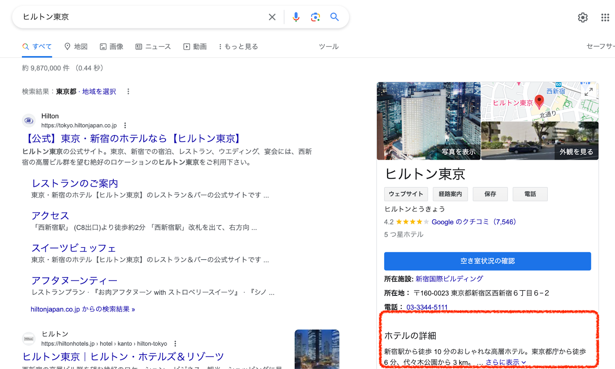Screen dimensions: 615x369
Task: Switch to the 画像 tab
Action: 111,46
